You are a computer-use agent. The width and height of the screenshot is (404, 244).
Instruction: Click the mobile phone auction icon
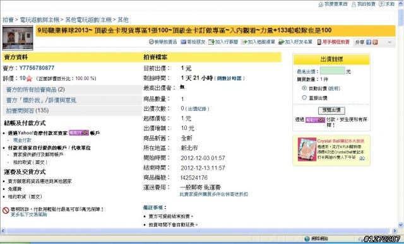click(x=319, y=42)
